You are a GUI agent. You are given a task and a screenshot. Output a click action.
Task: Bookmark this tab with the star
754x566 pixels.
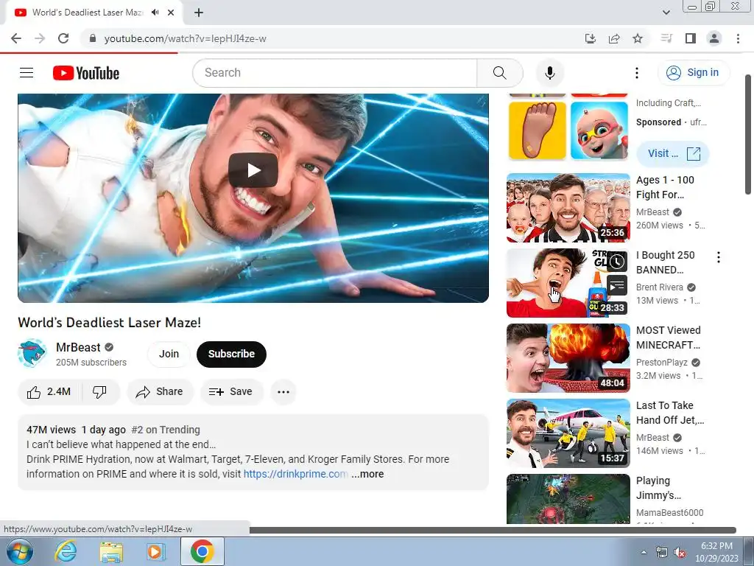point(638,38)
